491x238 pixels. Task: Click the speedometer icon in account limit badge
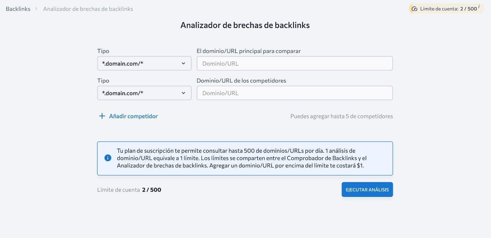pyautogui.click(x=414, y=9)
